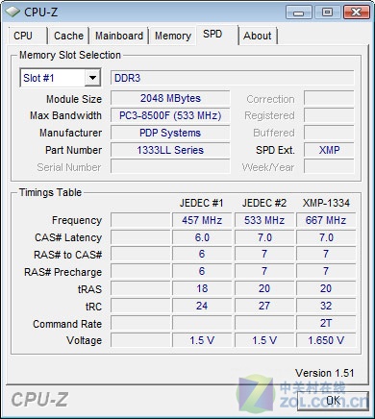Click the Timings Table group title
The width and height of the screenshot is (375, 419).
click(50, 192)
